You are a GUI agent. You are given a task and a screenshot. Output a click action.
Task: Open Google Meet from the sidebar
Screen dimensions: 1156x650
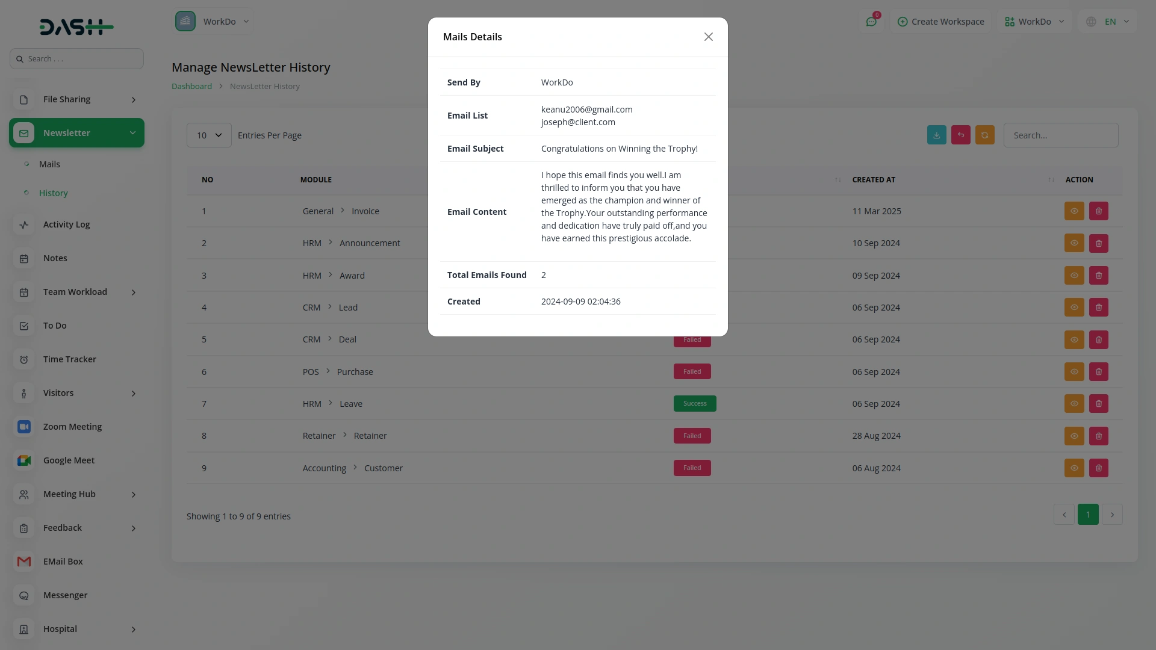(x=69, y=460)
